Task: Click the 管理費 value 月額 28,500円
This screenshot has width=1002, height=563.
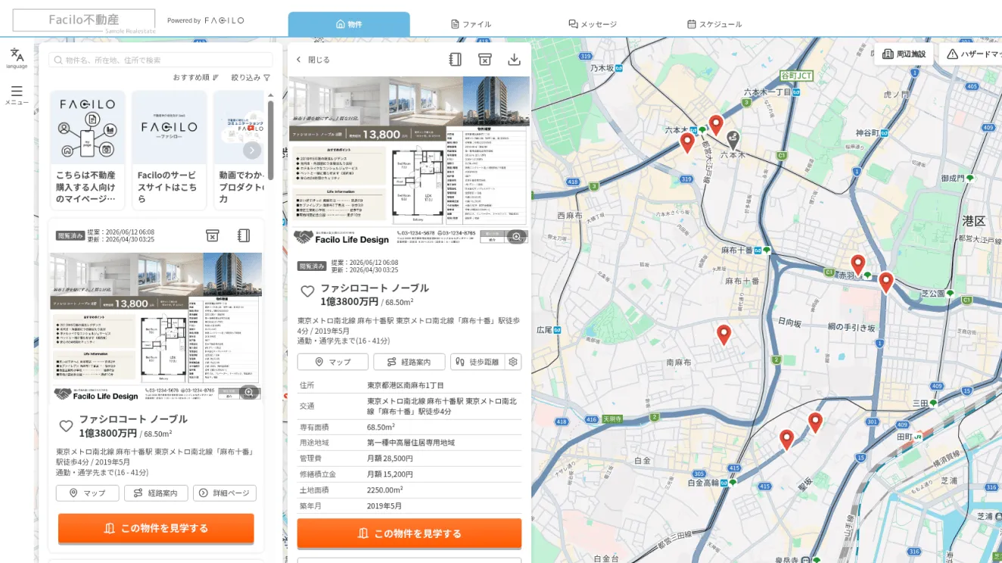Action: (x=390, y=459)
